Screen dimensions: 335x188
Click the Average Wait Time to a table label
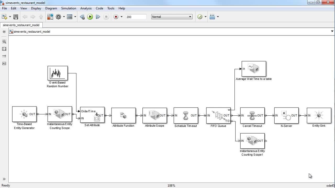pyautogui.click(x=254, y=79)
